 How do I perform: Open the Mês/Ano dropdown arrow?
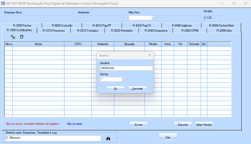pos(154,18)
